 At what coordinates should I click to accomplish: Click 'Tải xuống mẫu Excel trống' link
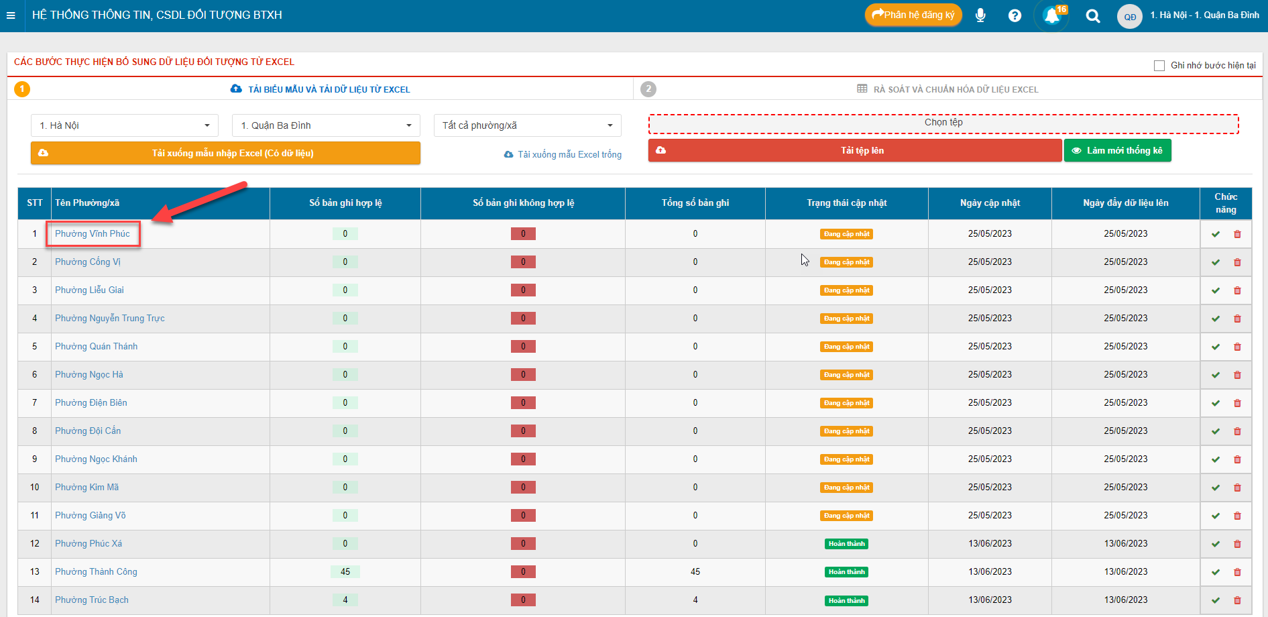coord(569,154)
